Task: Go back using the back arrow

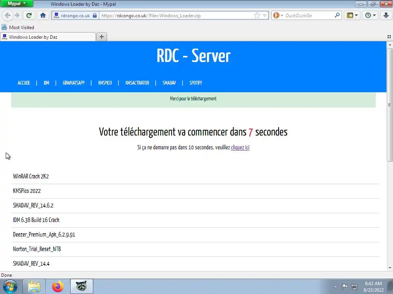Action: [x=8, y=15]
